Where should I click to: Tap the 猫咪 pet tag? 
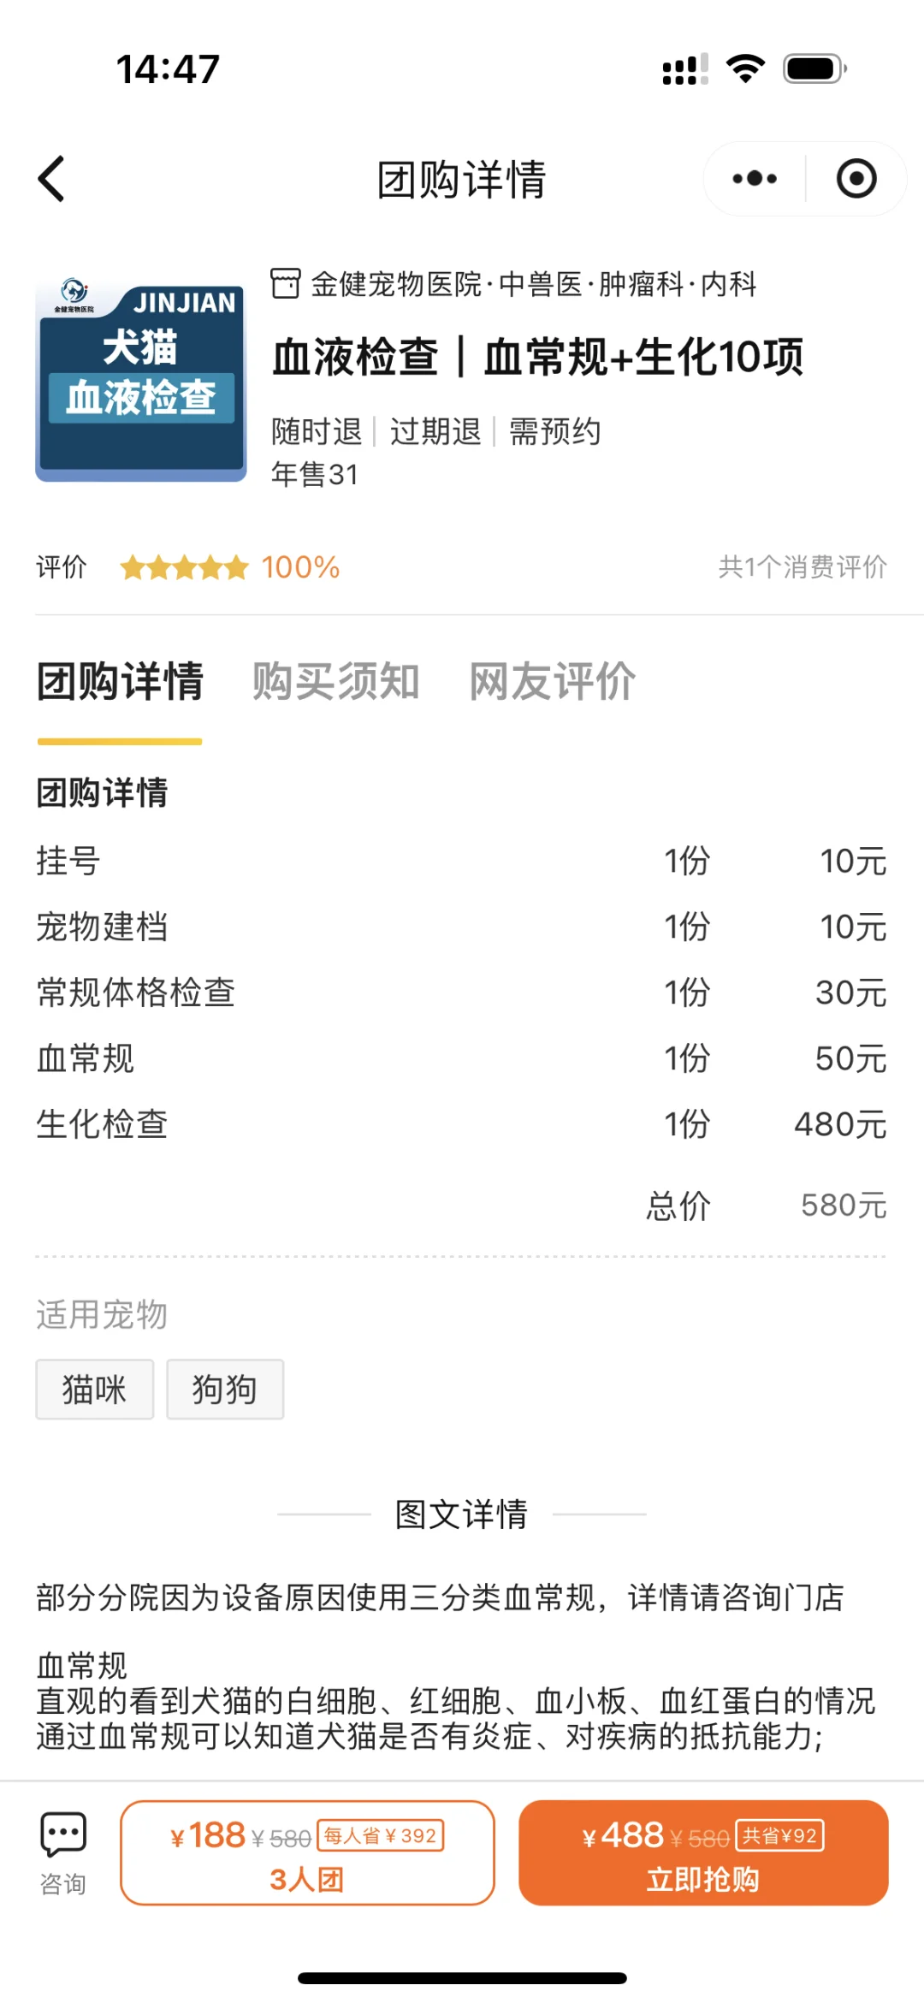(x=95, y=1389)
